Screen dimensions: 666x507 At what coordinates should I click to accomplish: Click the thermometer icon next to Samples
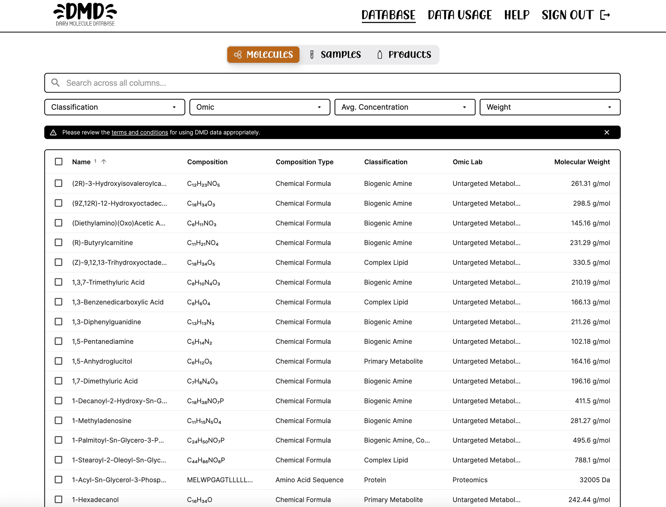coord(311,54)
